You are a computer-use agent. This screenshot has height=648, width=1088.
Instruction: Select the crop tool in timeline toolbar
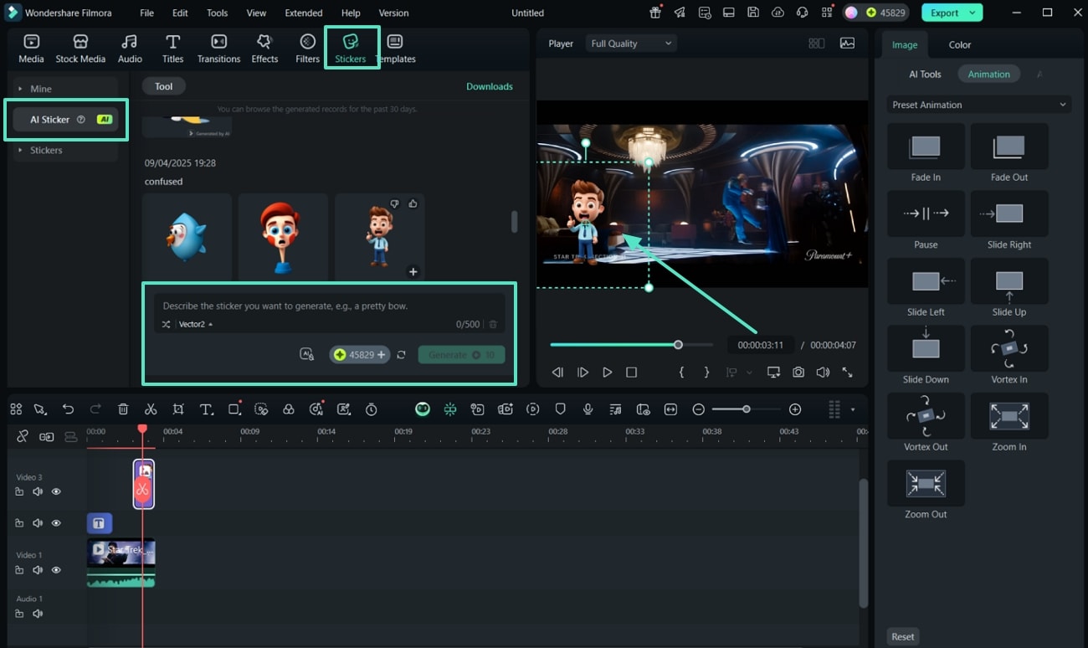coord(178,409)
